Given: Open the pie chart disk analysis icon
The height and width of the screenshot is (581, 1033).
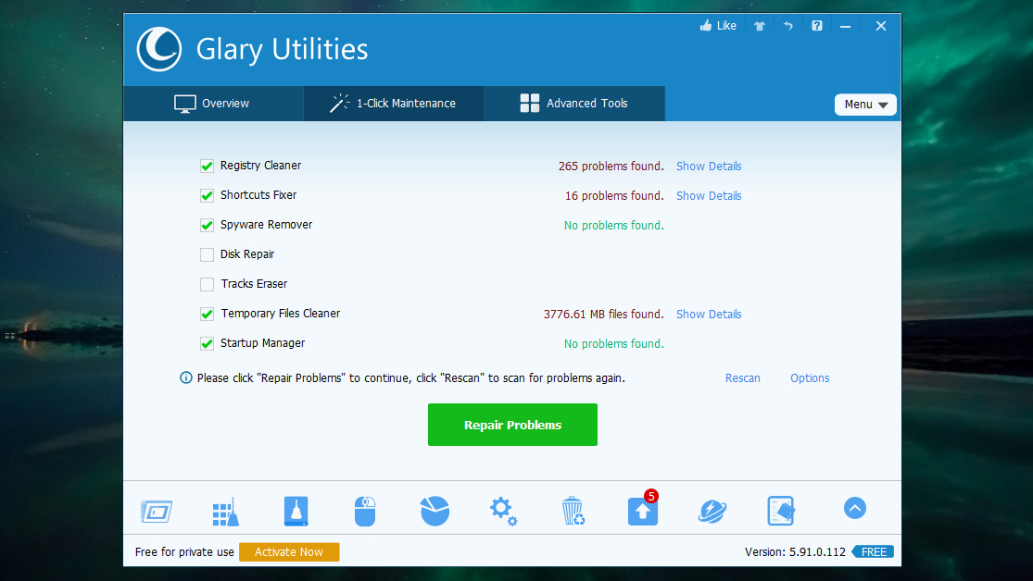Looking at the screenshot, I should 435,509.
